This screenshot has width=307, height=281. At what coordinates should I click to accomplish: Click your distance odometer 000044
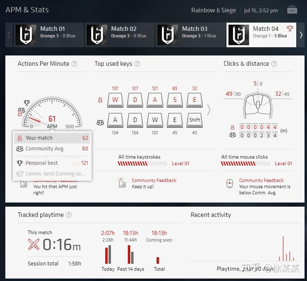(258, 127)
